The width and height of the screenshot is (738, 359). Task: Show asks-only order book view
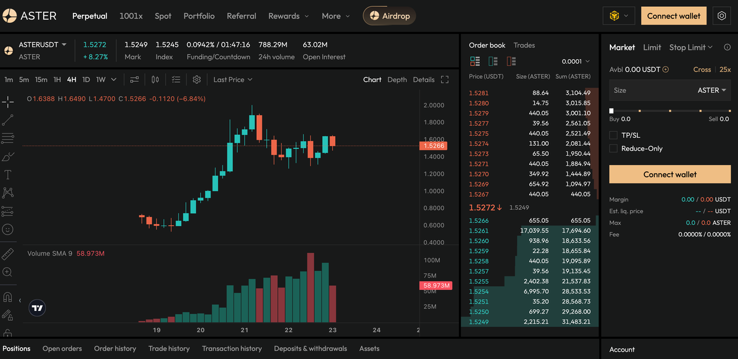(511, 62)
